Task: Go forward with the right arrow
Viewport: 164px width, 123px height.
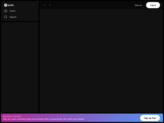Action: coord(50,5)
